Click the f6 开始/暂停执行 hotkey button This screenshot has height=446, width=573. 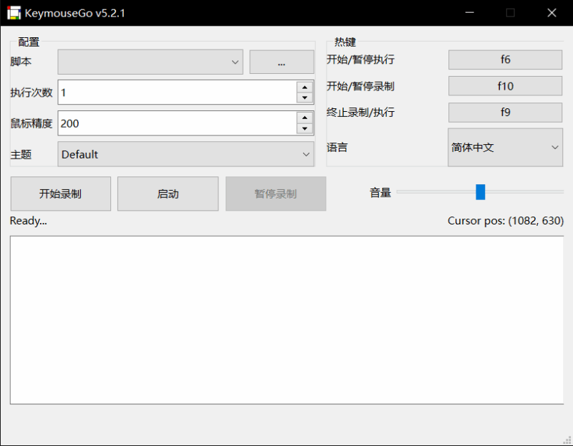pyautogui.click(x=505, y=60)
